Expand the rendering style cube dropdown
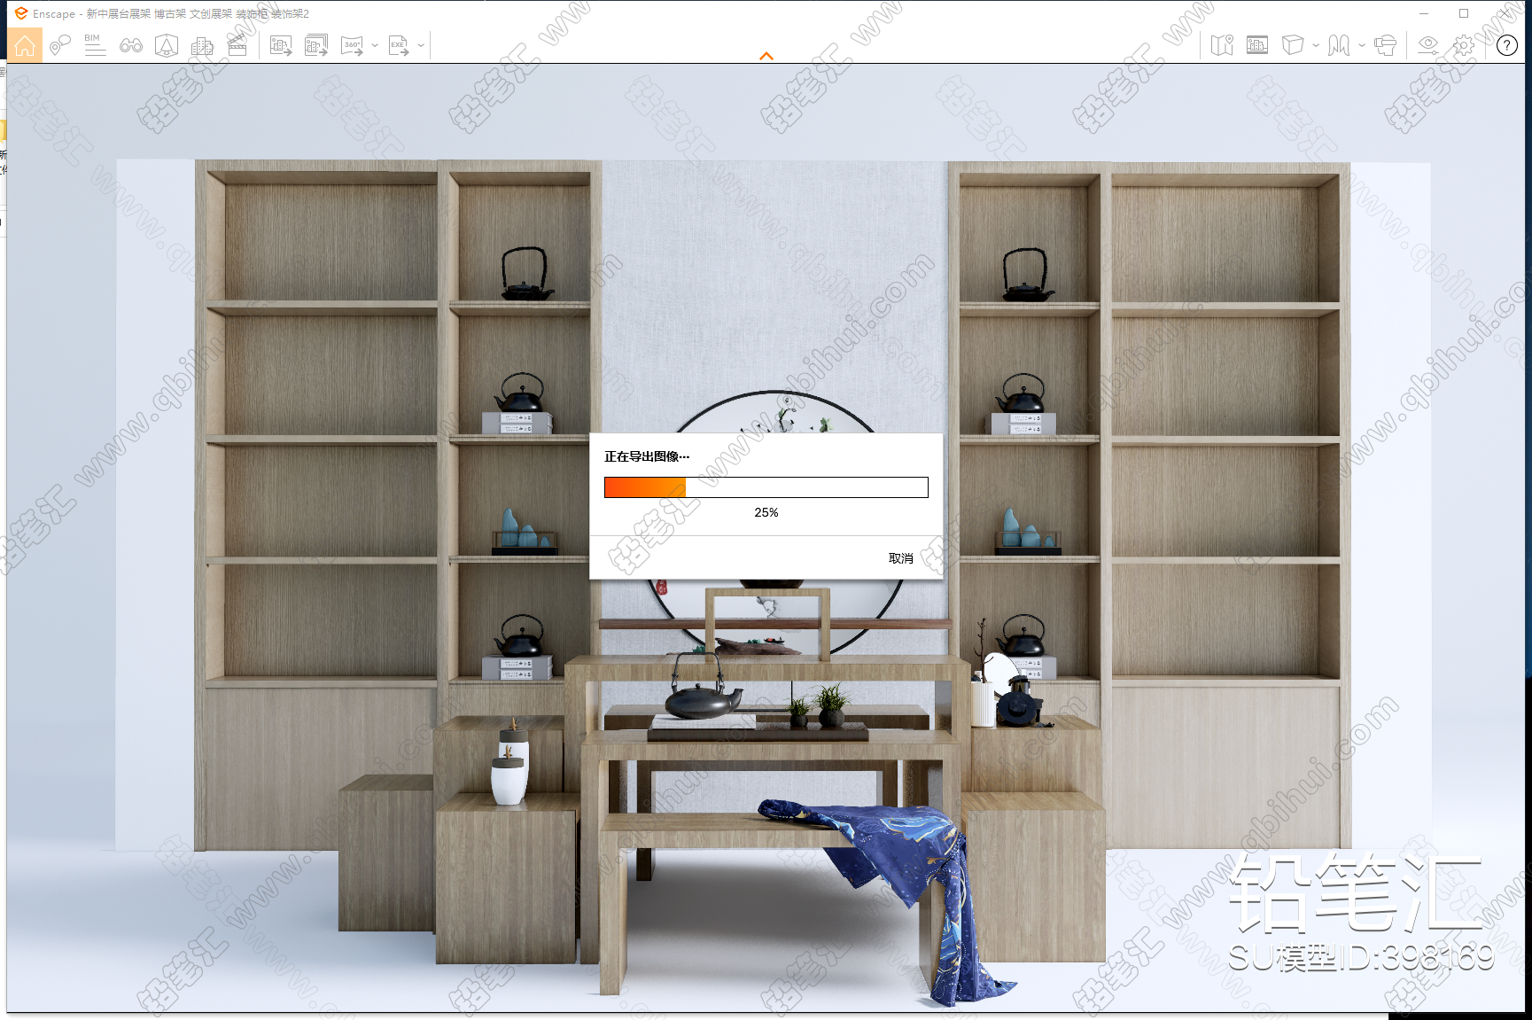Viewport: 1532px width, 1020px height. tap(1315, 45)
